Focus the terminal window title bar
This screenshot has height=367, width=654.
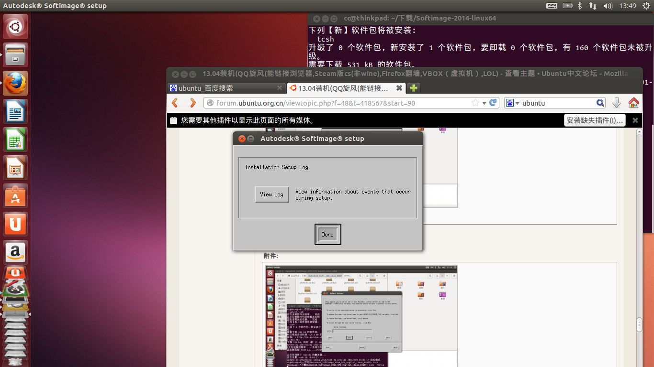pyautogui.click(x=481, y=19)
